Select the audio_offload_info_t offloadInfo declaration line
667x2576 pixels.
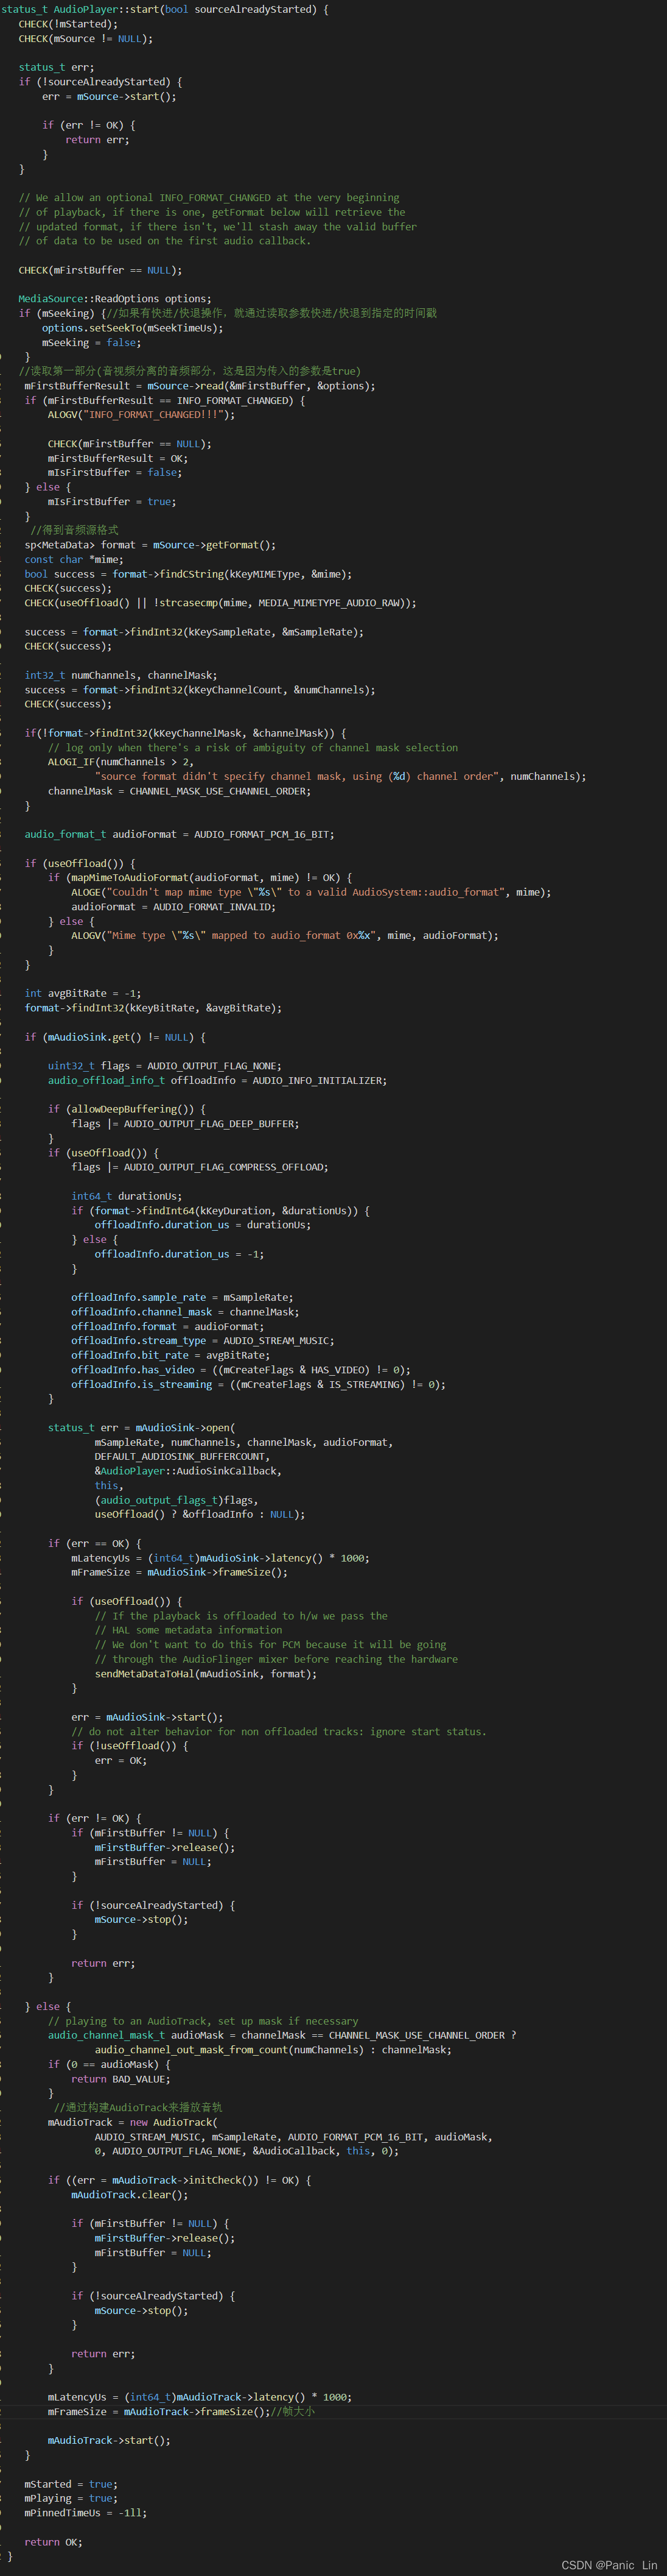217,1081
